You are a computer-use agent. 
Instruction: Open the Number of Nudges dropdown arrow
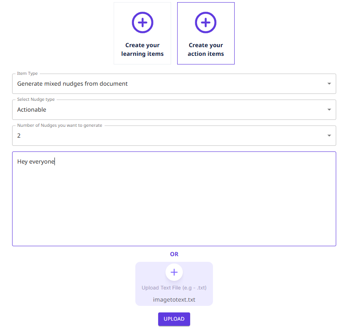[329, 136]
